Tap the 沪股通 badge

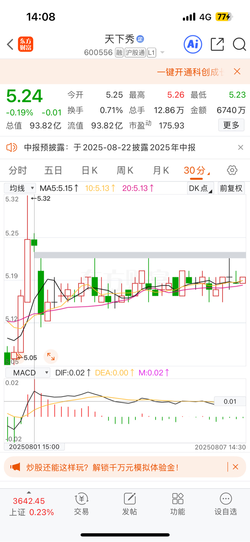tap(135, 52)
